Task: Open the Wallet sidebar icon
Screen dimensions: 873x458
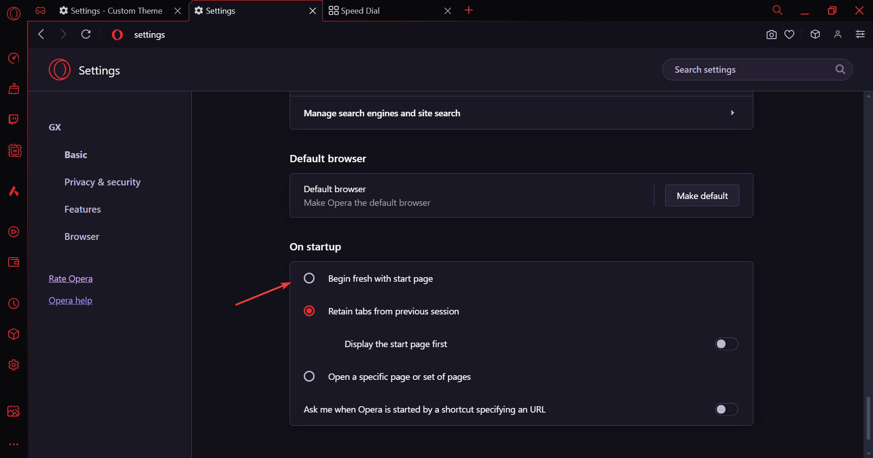Action: coord(14,262)
